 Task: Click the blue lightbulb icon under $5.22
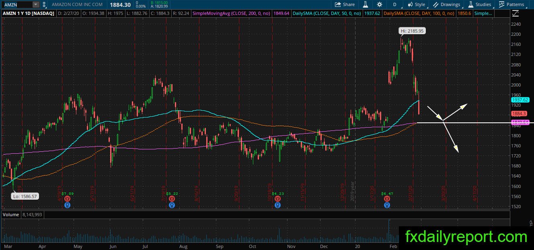coord(172,205)
